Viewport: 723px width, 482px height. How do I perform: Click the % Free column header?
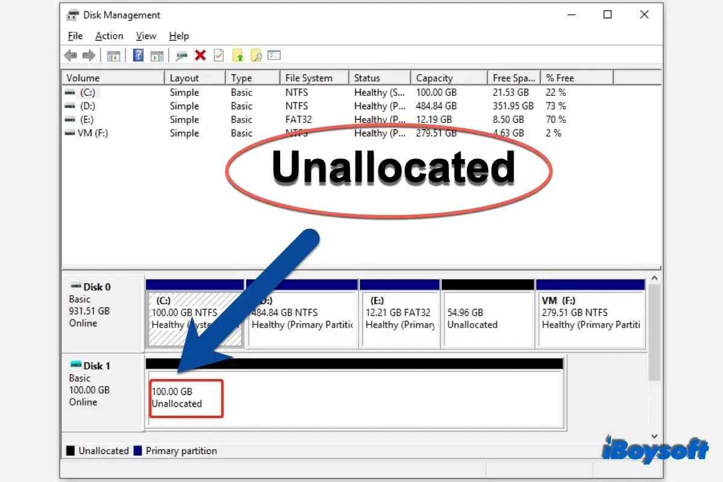point(559,77)
